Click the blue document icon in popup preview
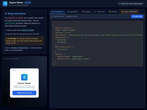 coord(24,77)
